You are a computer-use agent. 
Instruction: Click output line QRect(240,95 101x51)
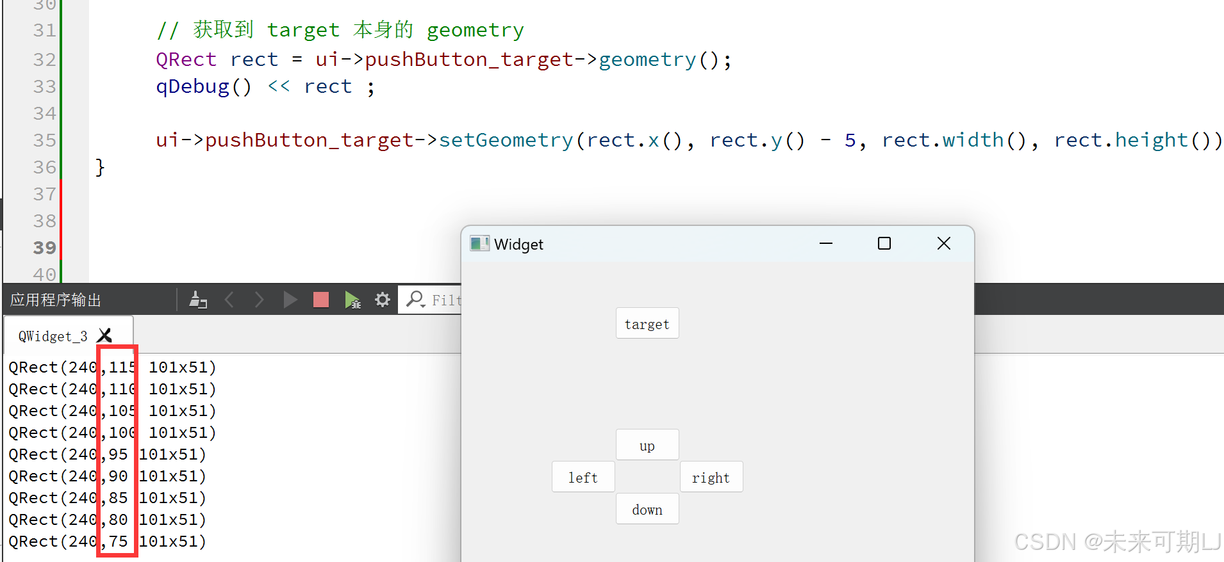coord(108,454)
